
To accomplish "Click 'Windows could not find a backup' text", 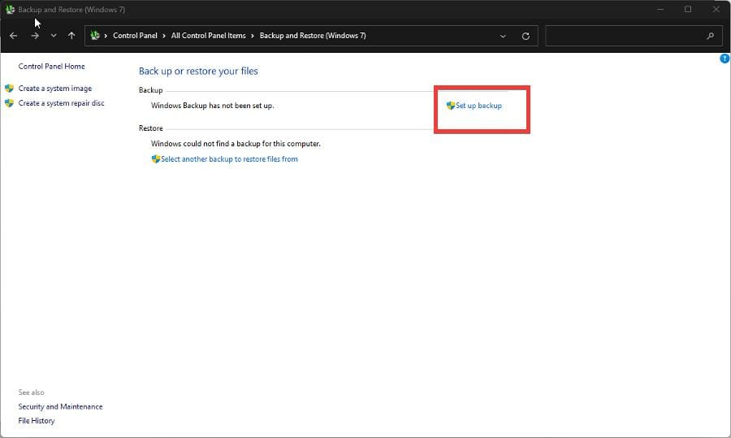I will [x=236, y=144].
